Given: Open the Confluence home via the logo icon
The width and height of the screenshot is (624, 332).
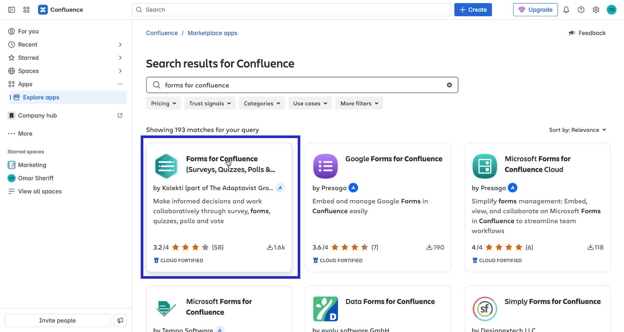Looking at the screenshot, I should point(43,9).
